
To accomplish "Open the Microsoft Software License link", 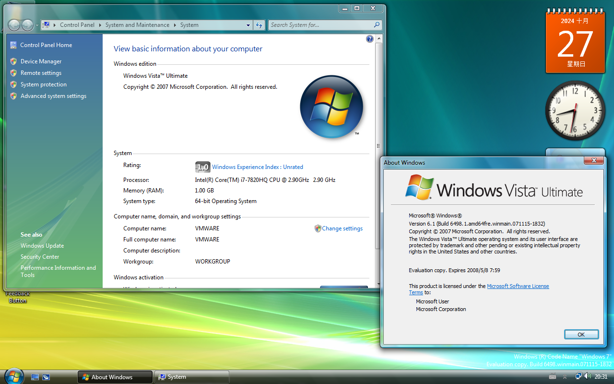I will (518, 286).
